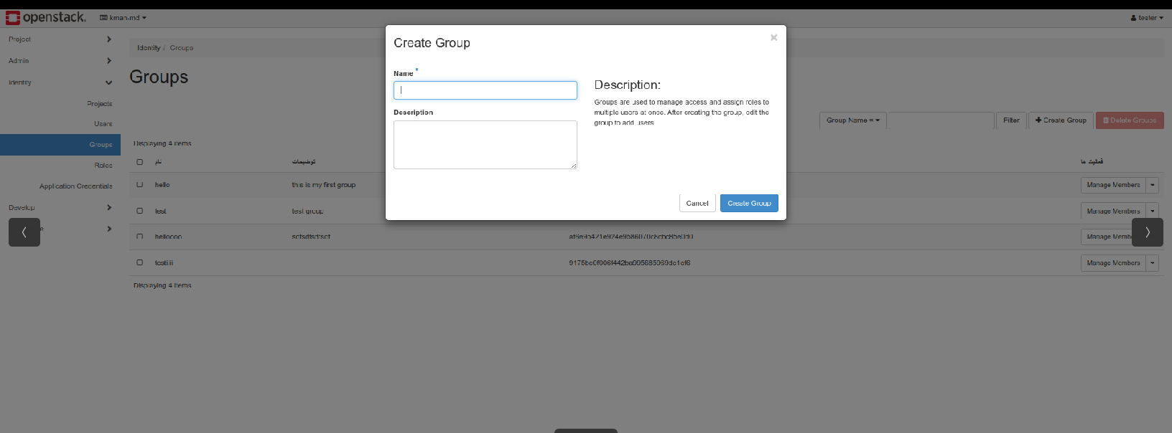This screenshot has height=433, width=1172.
Task: Expand the Project sidebar section
Action: tap(60, 39)
